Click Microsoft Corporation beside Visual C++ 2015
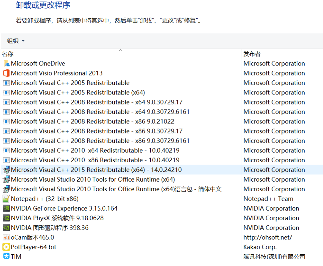Screen dimensions: 323x266 tap(274, 170)
